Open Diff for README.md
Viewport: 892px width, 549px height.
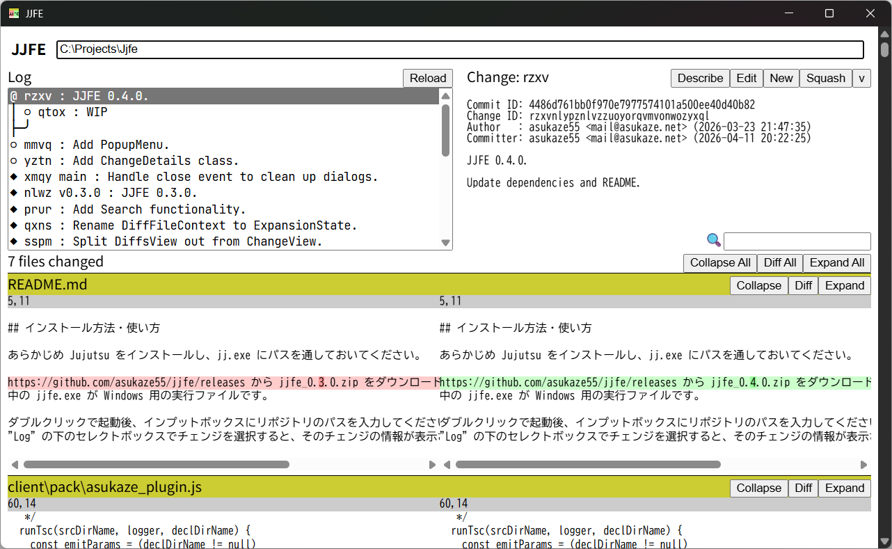(803, 285)
